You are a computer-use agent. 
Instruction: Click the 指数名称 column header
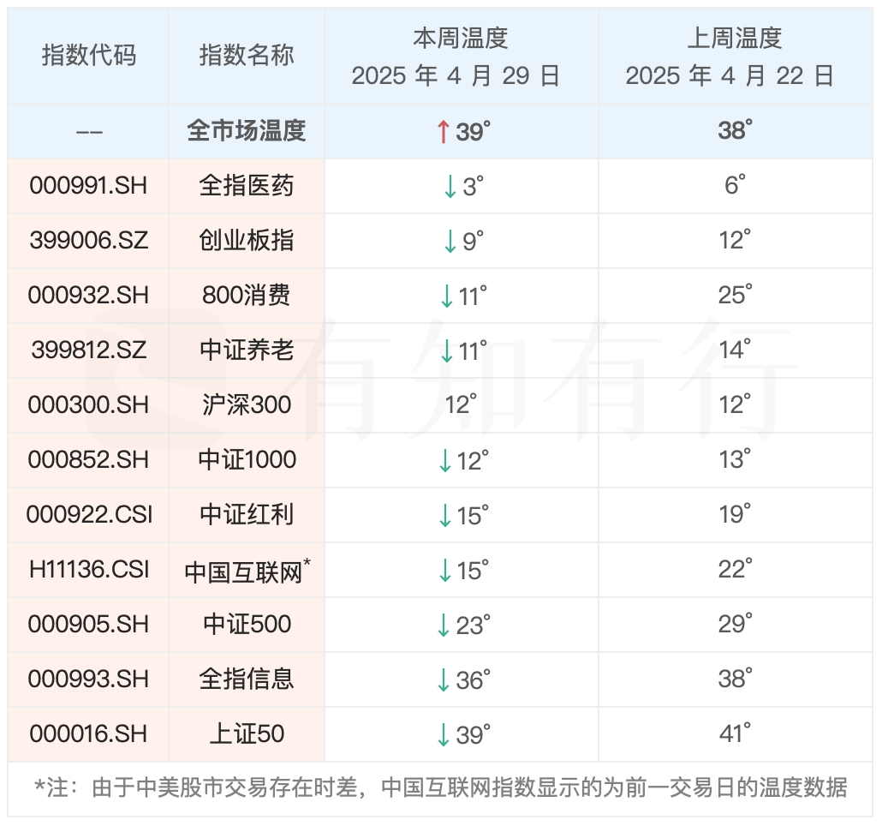[x=247, y=56]
